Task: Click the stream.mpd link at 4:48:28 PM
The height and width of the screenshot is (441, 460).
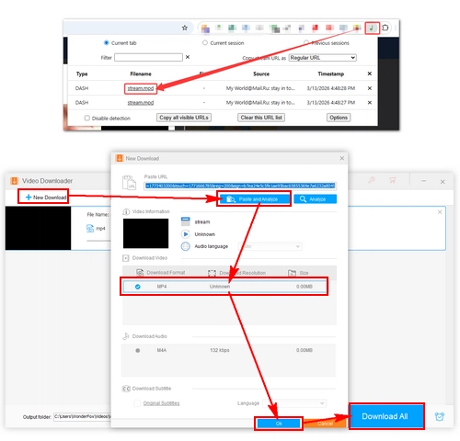Action: pos(141,88)
